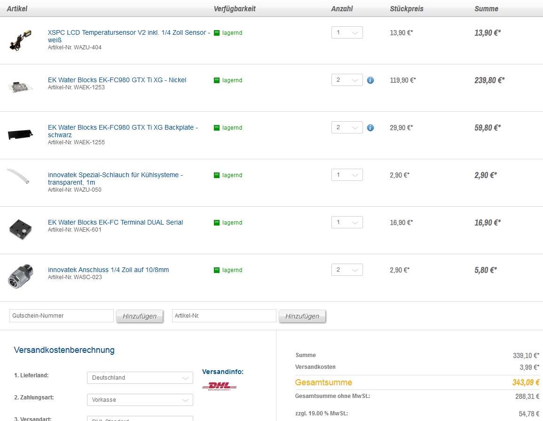Click info icon beside Backplate schwarz quantity
This screenshot has width=543, height=421.
pos(370,128)
